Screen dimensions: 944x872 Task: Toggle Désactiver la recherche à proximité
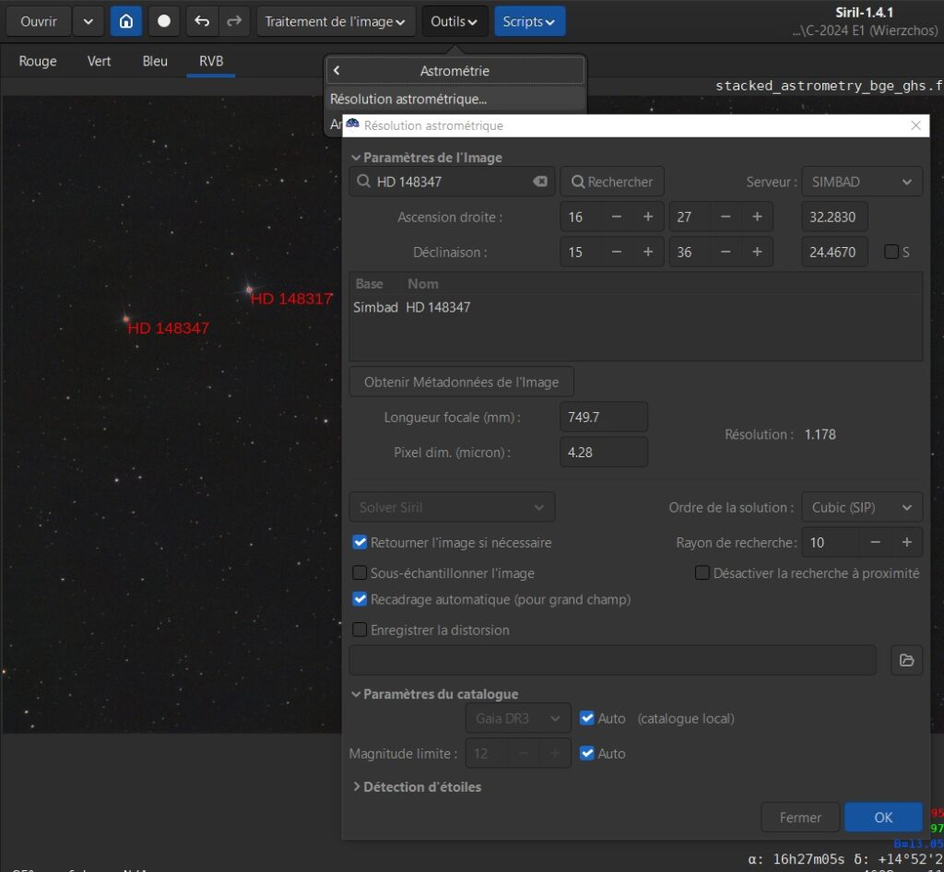coord(702,573)
